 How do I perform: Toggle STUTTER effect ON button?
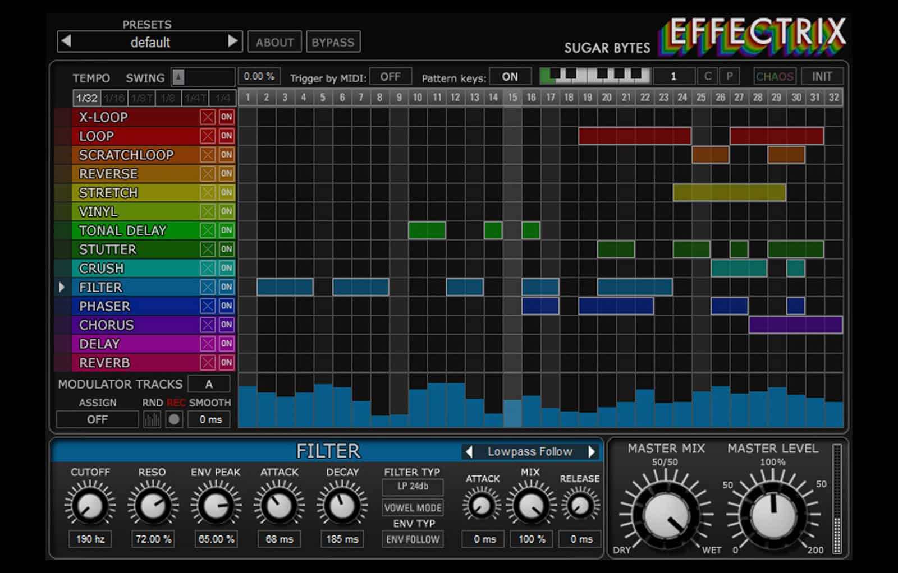[226, 249]
